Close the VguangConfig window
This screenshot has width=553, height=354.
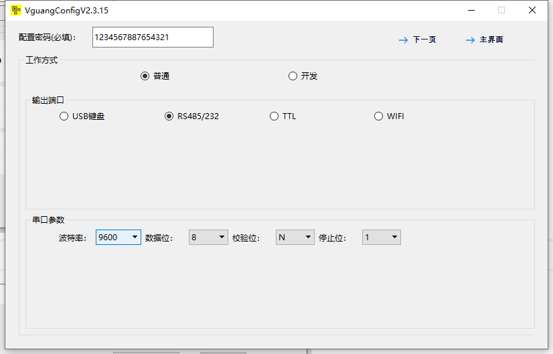[x=532, y=10]
